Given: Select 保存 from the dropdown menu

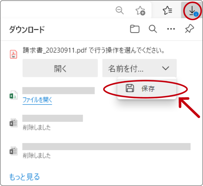Looking at the screenshot, I should 147,88.
